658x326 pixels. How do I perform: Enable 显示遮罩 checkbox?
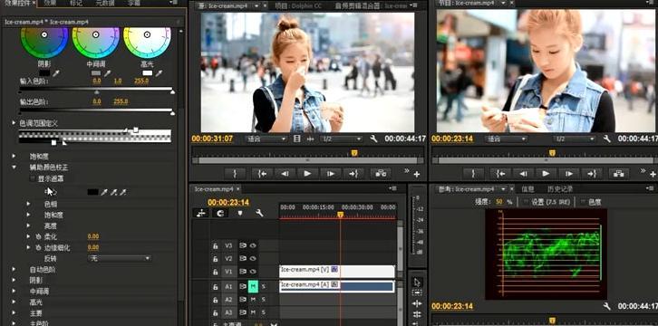point(33,178)
